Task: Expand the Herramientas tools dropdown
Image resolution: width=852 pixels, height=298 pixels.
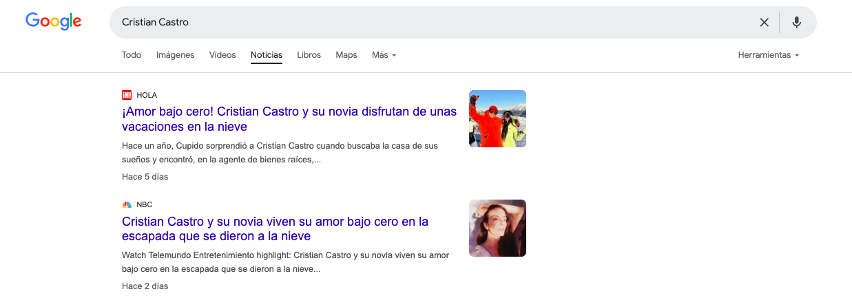Action: coord(768,55)
